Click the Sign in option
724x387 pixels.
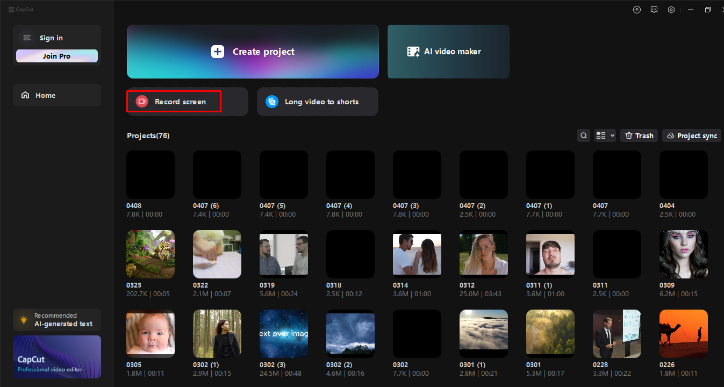point(51,37)
